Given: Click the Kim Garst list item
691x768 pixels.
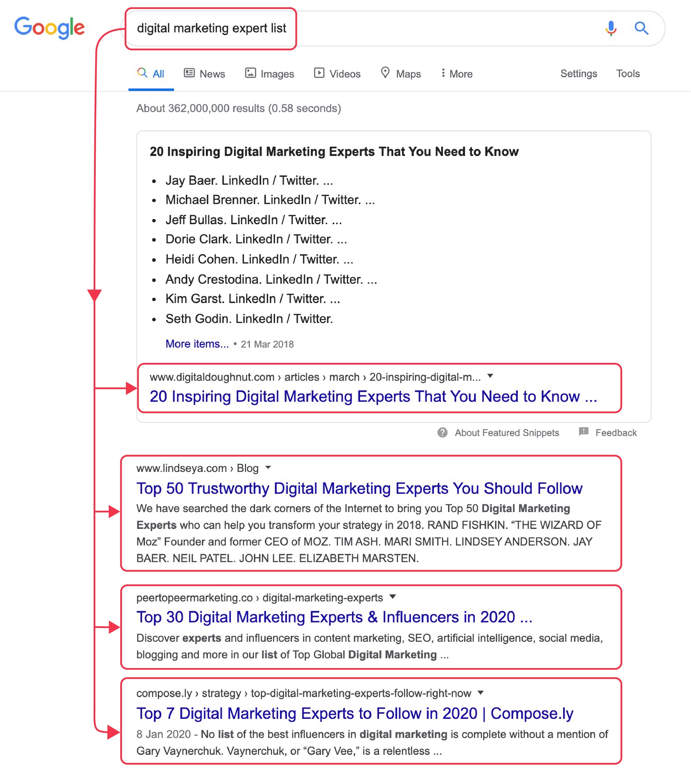Looking at the screenshot, I should tap(253, 299).
